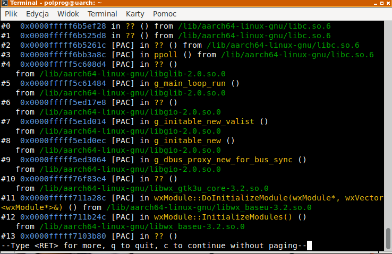Click address 0x0000fffff6b5261c in frame #2

(x=63, y=45)
